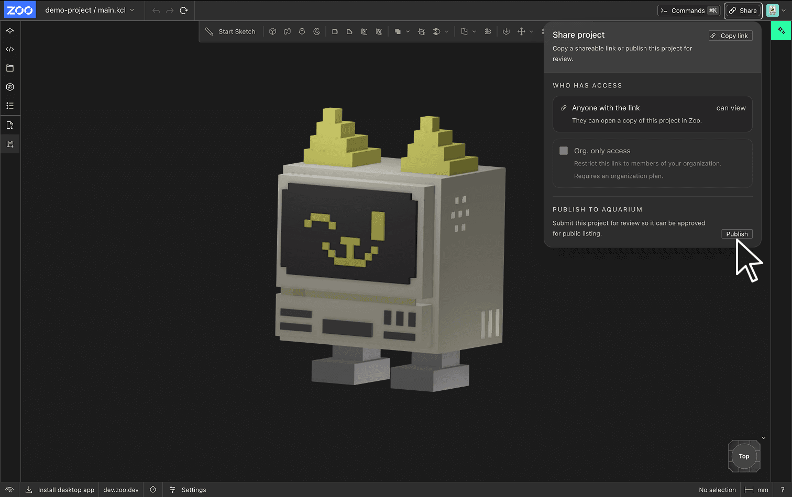Open the feature tree panel

point(10,106)
